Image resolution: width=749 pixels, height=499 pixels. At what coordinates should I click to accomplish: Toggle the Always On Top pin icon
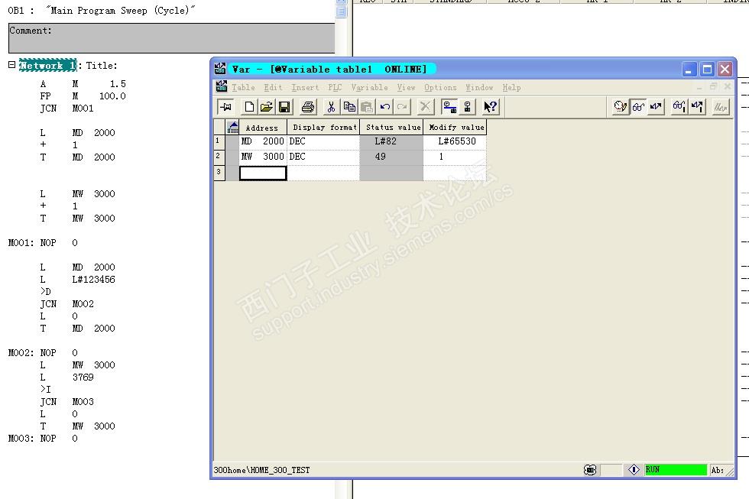[x=225, y=106]
